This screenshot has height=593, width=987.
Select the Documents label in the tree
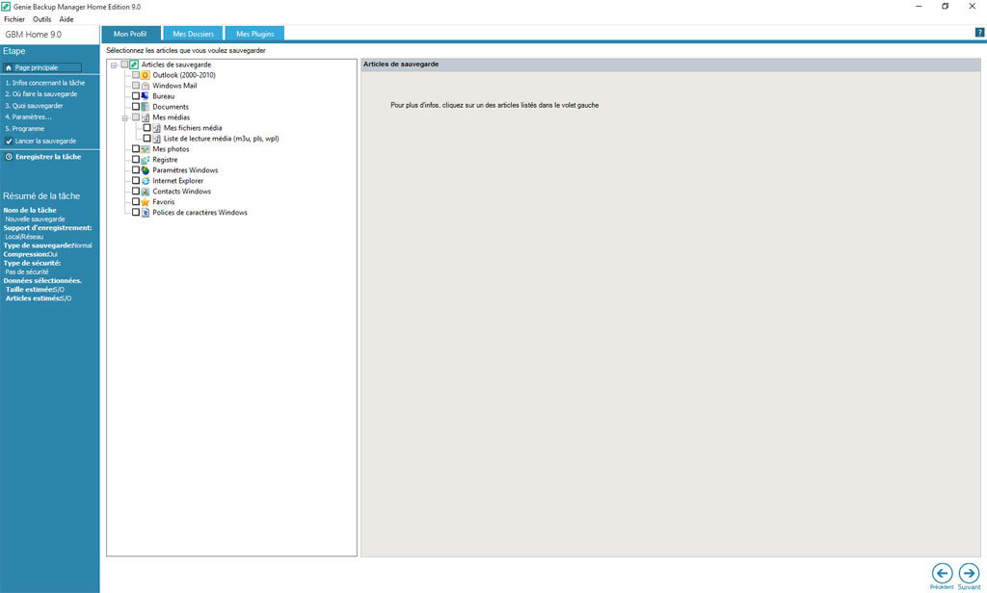(171, 107)
